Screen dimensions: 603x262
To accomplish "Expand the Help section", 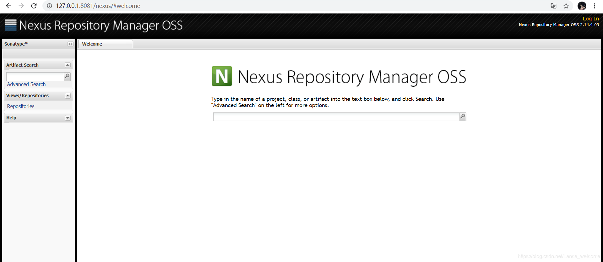I will coord(68,118).
